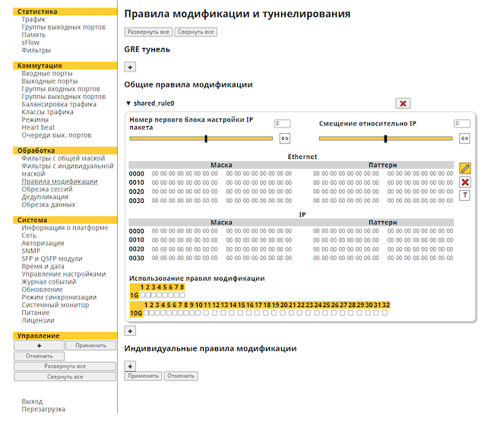Viewport: 494px width, 425px height.
Task: Enable 10G port 1 checkbox
Action: click(x=146, y=312)
